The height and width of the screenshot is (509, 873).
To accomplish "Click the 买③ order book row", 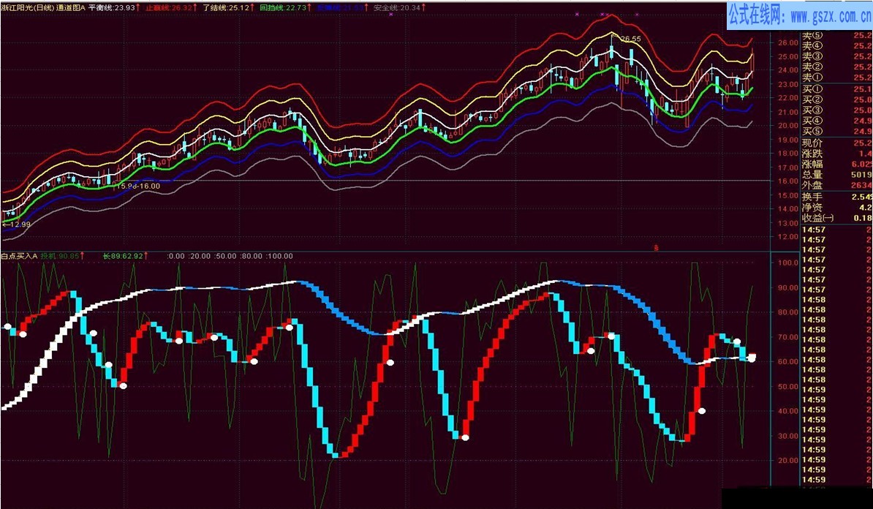I will [x=837, y=110].
